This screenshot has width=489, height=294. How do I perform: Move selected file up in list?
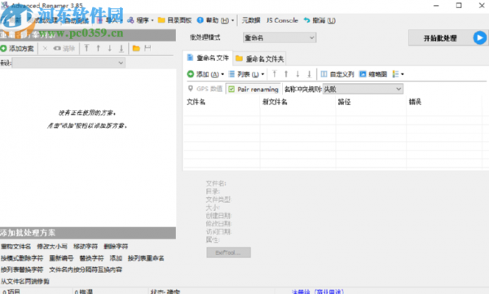pos(286,74)
